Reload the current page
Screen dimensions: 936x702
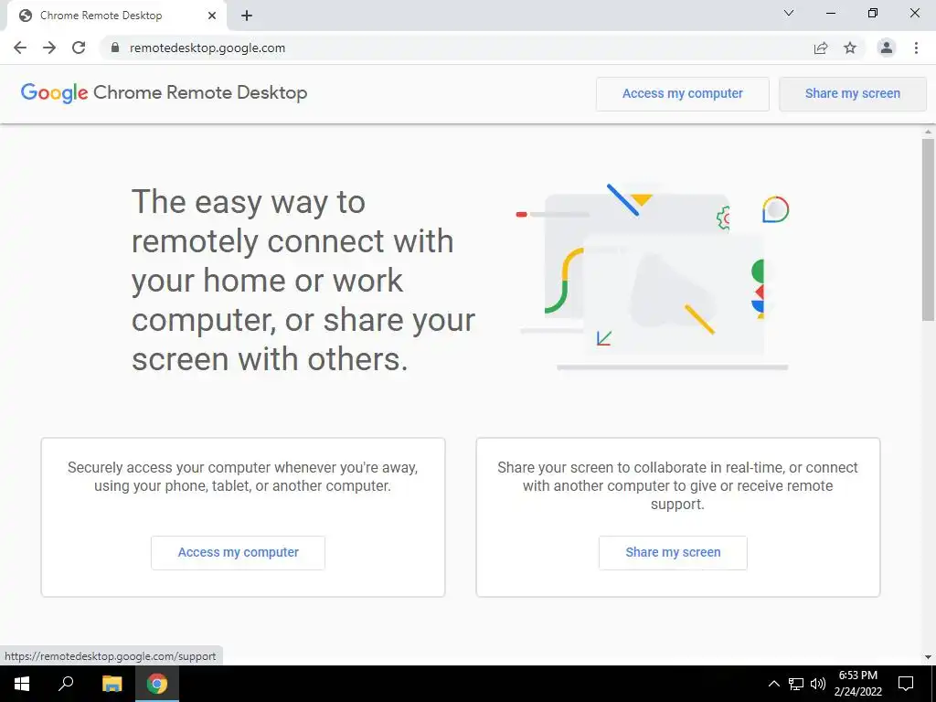[79, 48]
